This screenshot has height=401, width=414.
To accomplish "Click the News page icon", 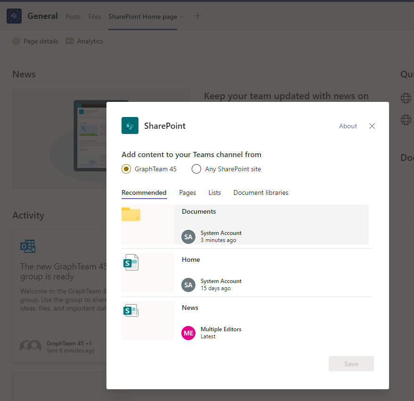I will (x=131, y=310).
